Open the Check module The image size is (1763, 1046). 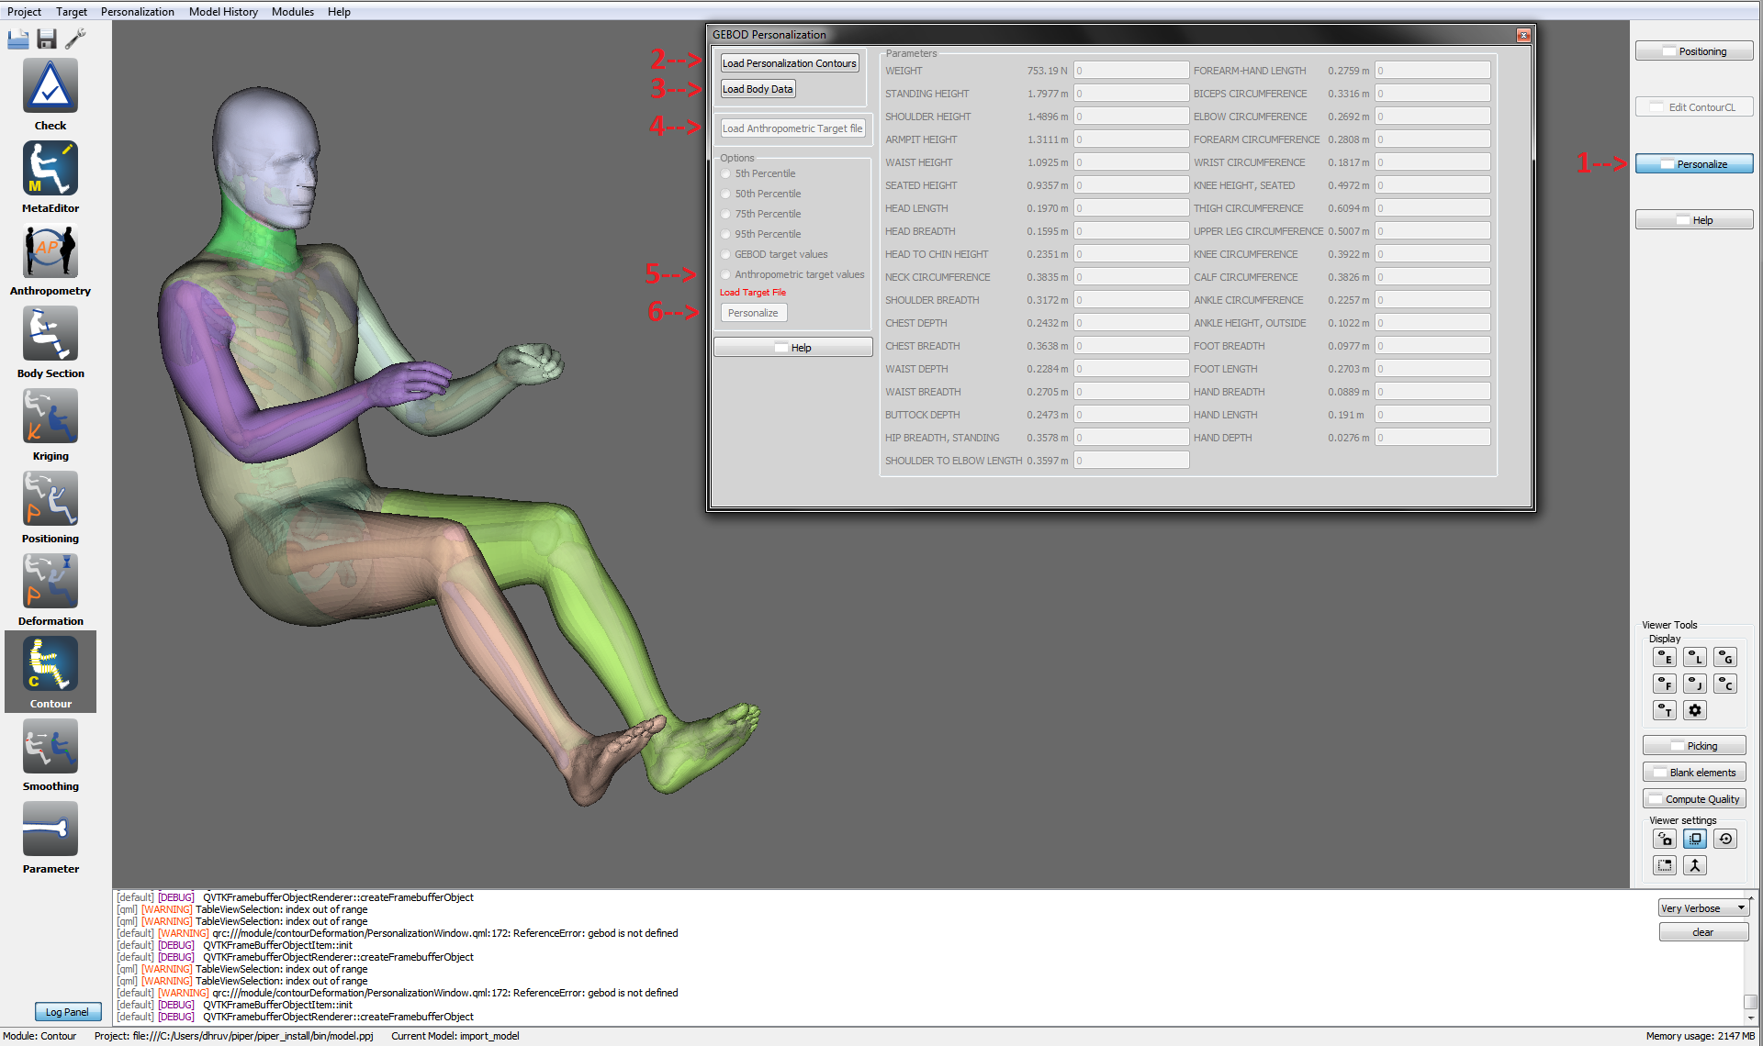51,86
